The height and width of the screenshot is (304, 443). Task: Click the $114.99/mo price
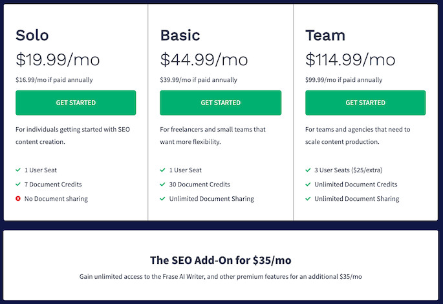[x=350, y=60]
